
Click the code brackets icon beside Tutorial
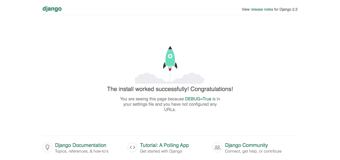tap(132, 147)
